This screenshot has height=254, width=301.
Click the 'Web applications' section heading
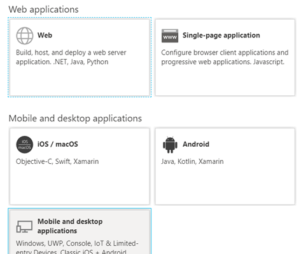click(x=43, y=10)
